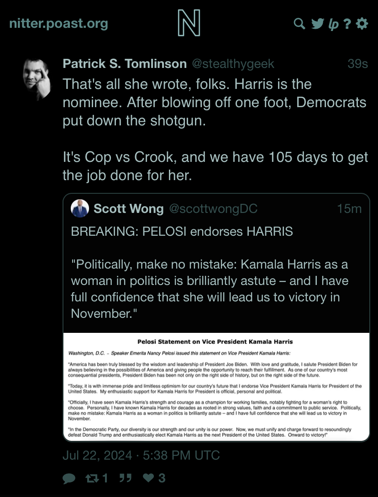Open the search icon in header
The height and width of the screenshot is (497, 378).
click(x=299, y=23)
